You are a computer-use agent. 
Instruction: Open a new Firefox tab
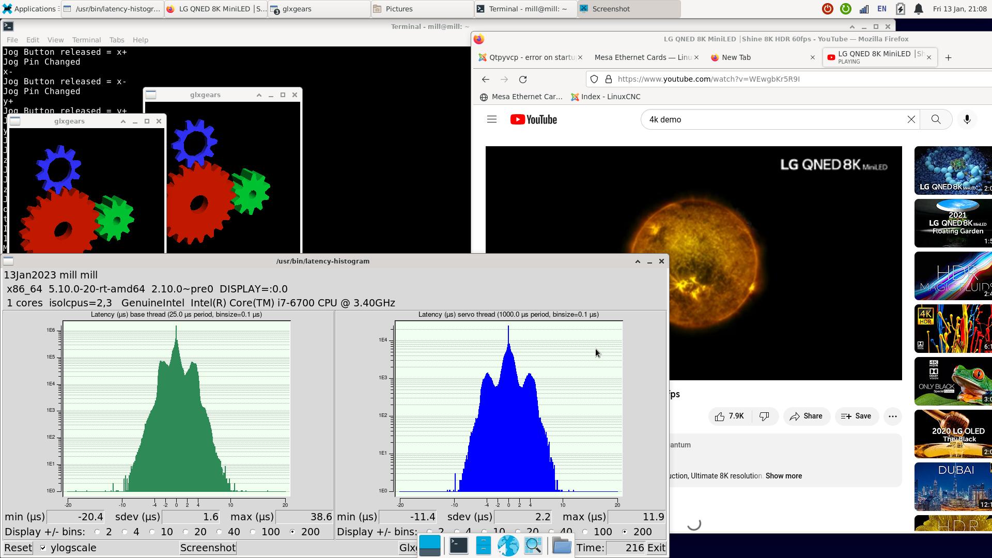click(x=948, y=57)
